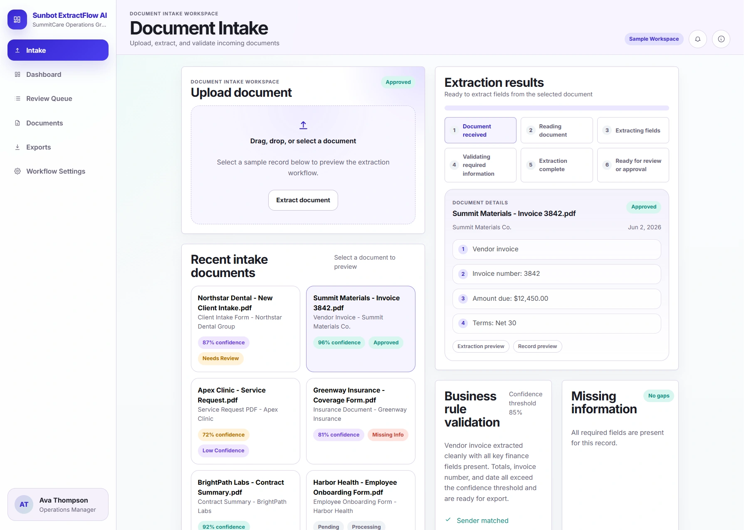
Task: Navigate to Documents
Action: [58, 123]
